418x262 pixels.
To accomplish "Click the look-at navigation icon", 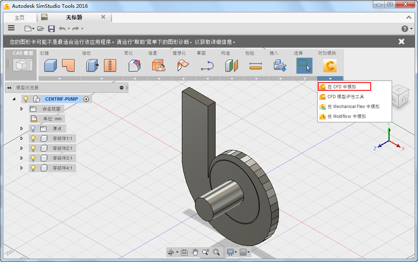I will tap(184, 252).
